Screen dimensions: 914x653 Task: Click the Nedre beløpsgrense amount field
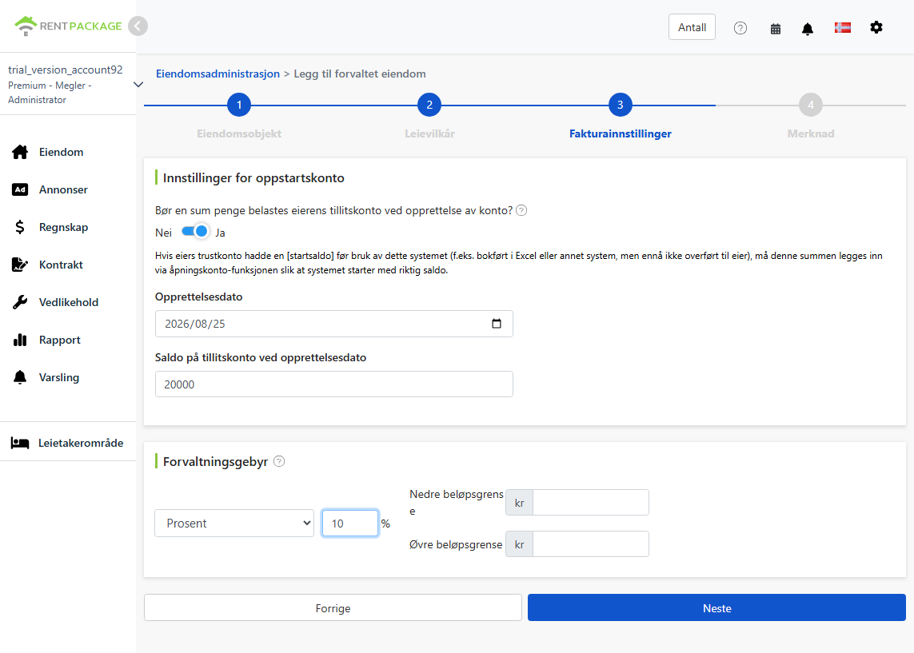(590, 503)
